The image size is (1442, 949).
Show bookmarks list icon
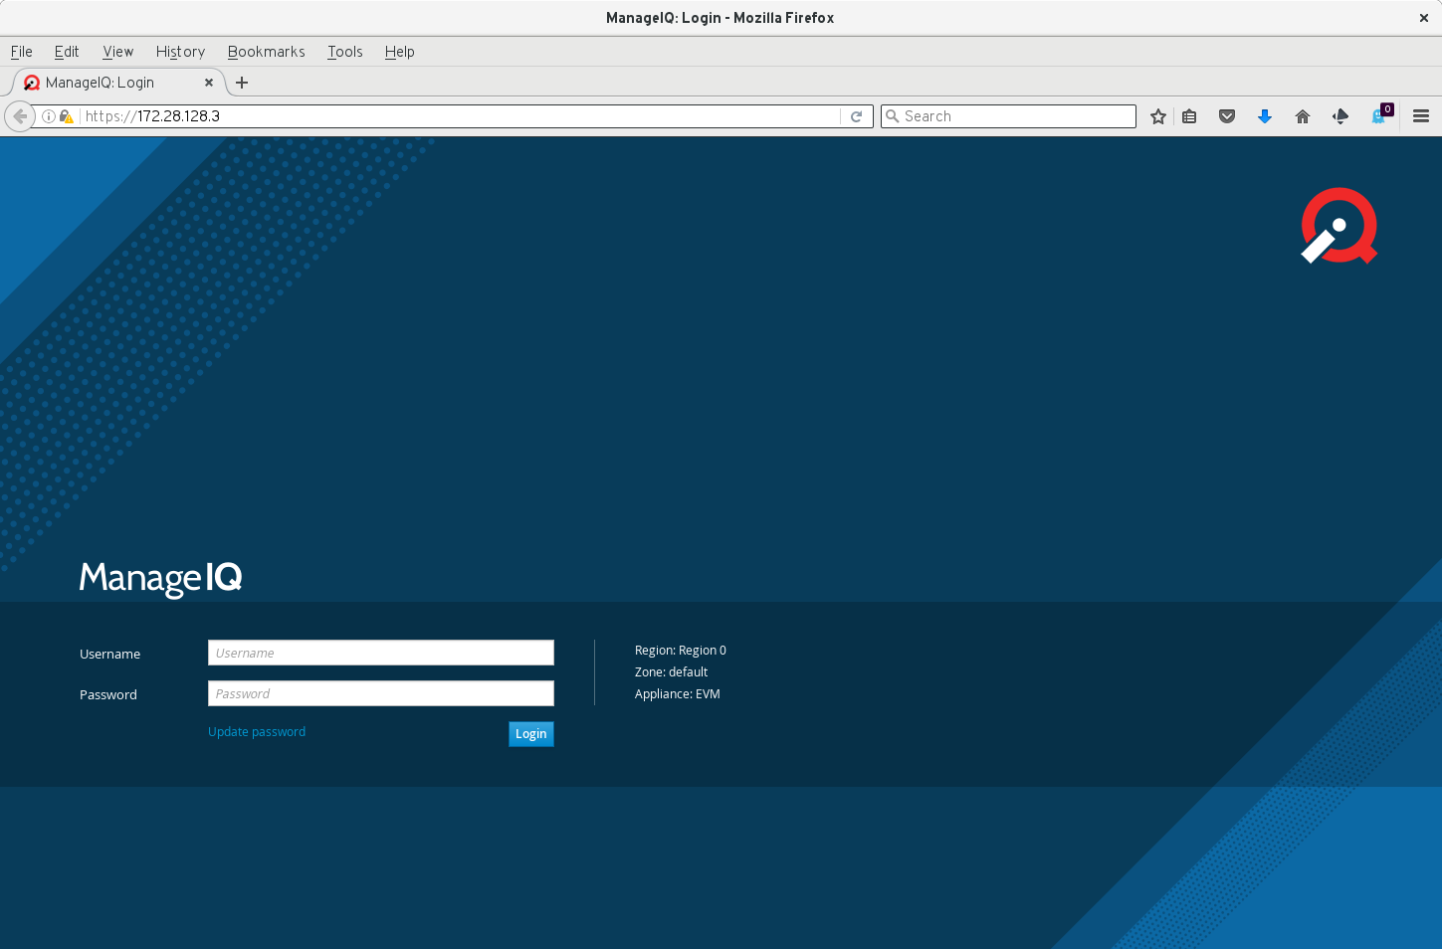(1189, 116)
